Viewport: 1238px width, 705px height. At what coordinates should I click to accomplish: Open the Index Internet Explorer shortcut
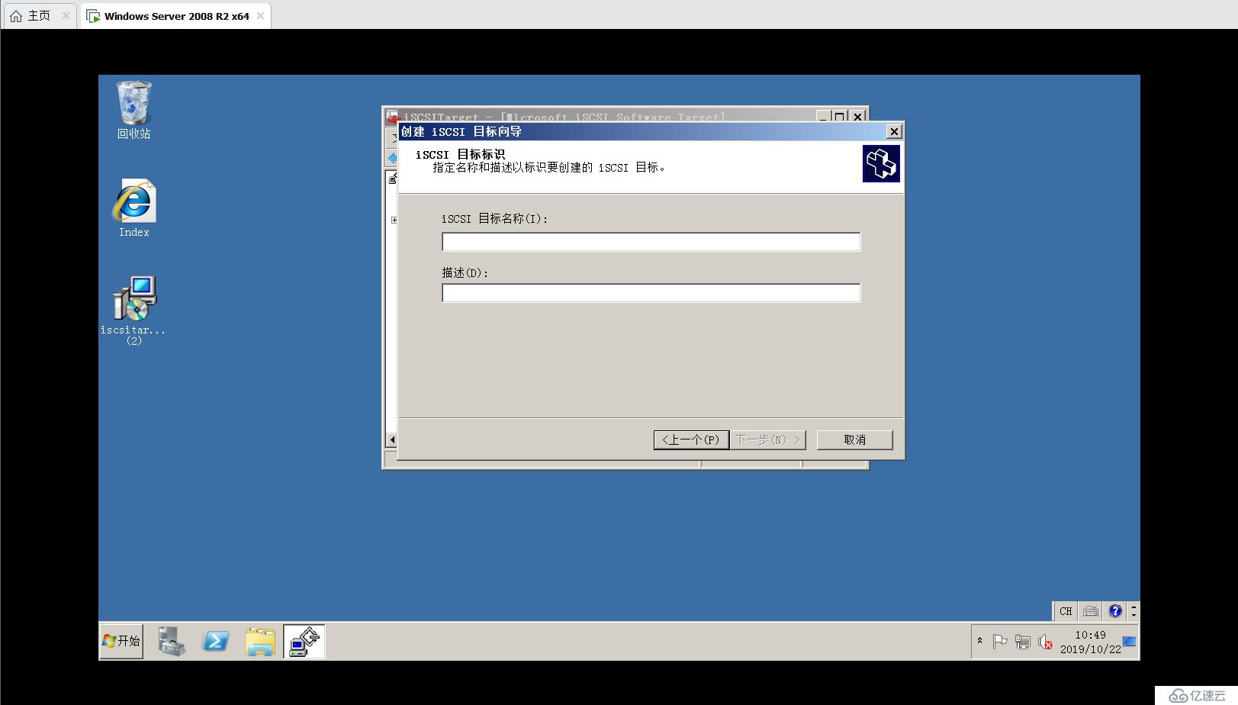click(x=133, y=208)
